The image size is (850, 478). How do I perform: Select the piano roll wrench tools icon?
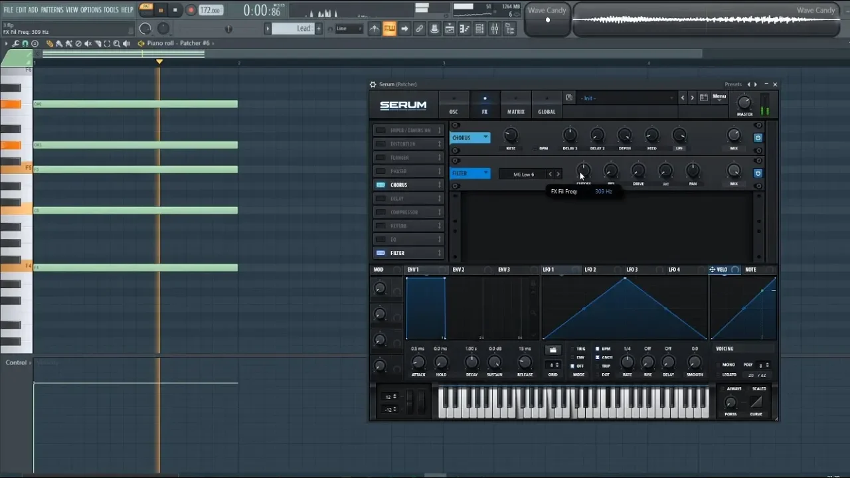[16, 43]
